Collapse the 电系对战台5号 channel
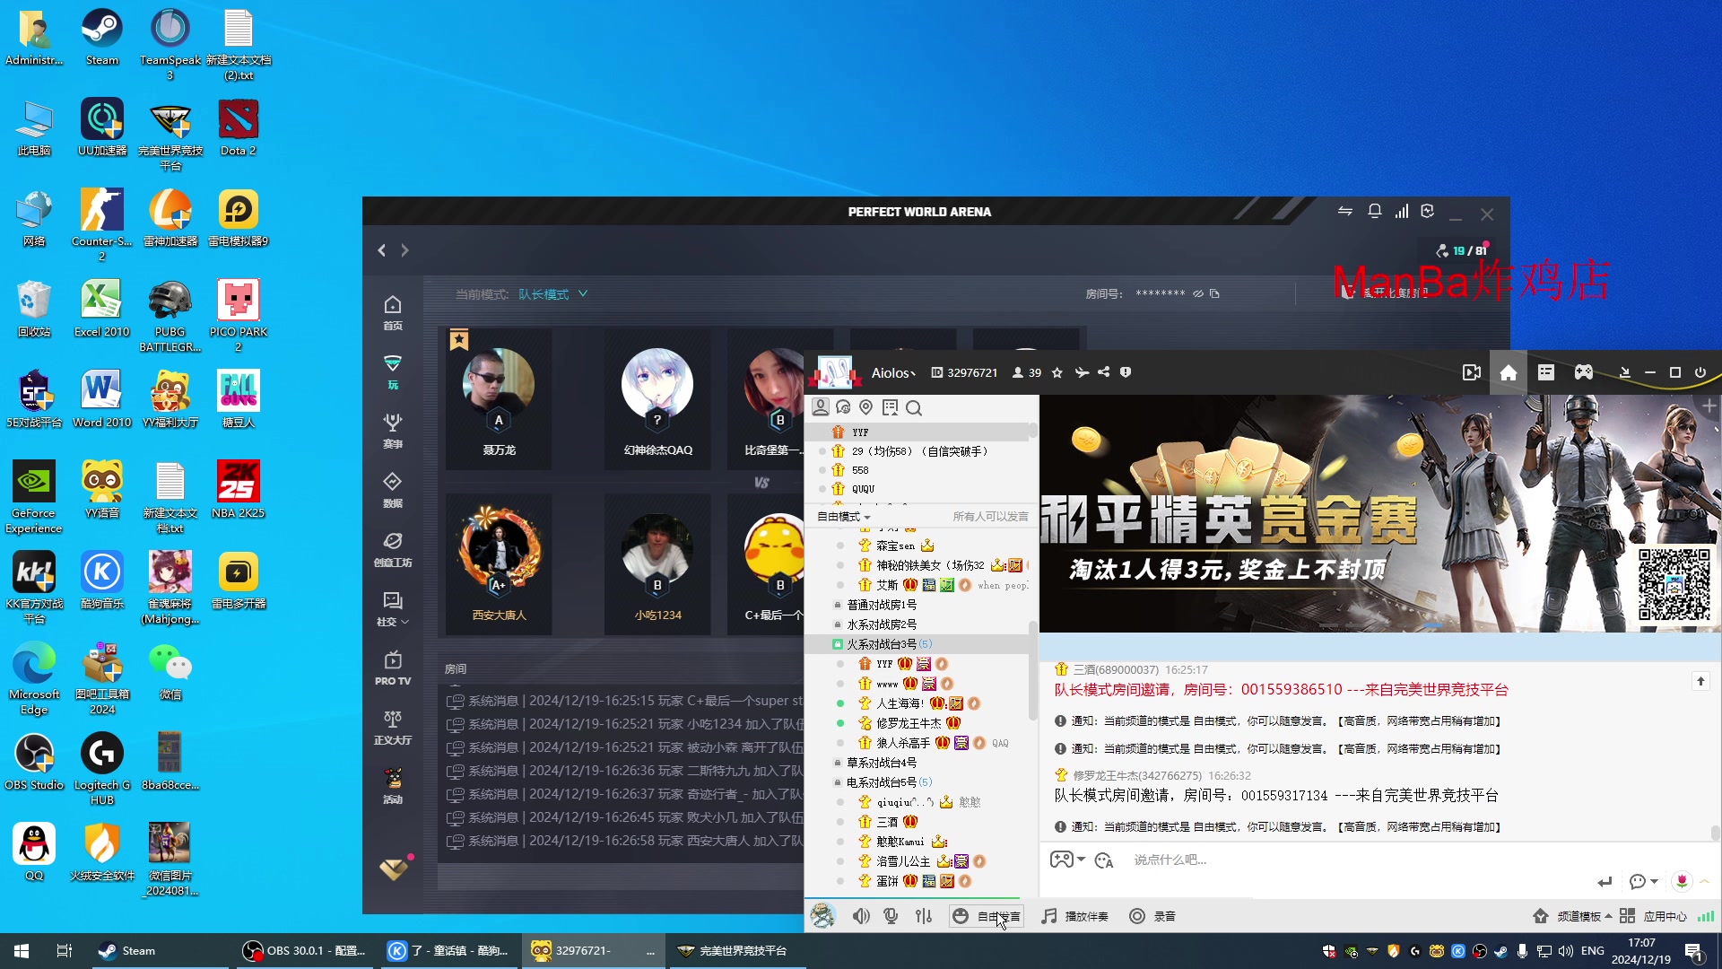1722x969 pixels. (x=838, y=782)
